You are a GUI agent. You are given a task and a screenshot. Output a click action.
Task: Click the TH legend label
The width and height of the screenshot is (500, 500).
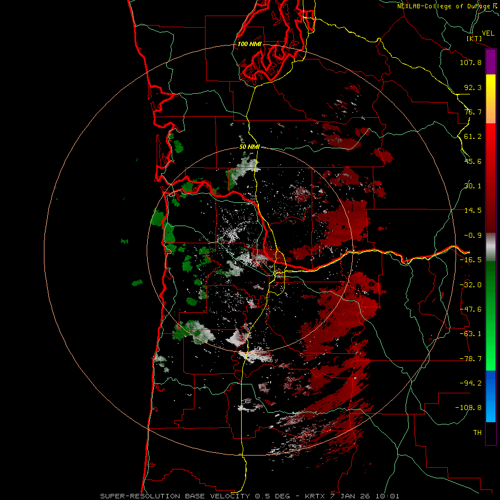tap(477, 432)
